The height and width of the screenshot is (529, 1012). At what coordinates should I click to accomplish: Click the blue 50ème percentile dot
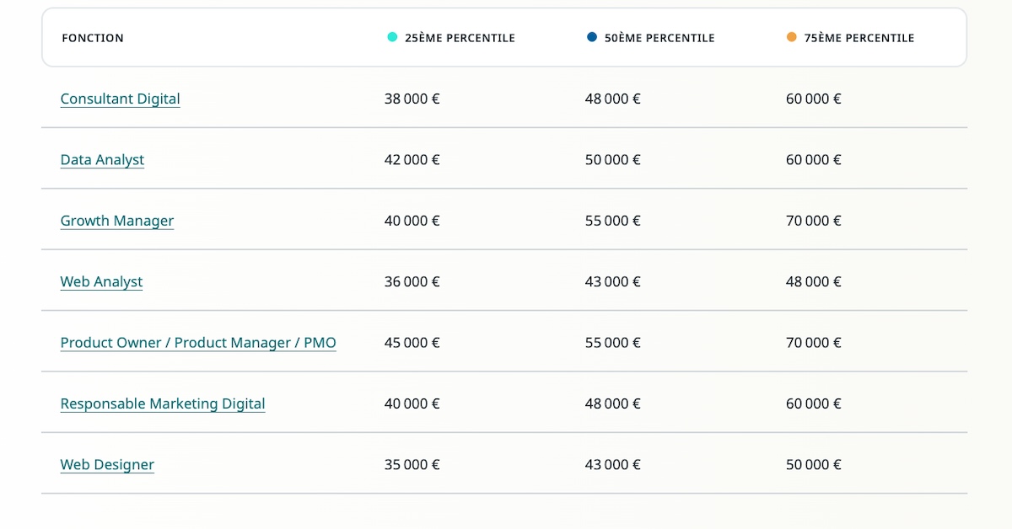click(592, 37)
